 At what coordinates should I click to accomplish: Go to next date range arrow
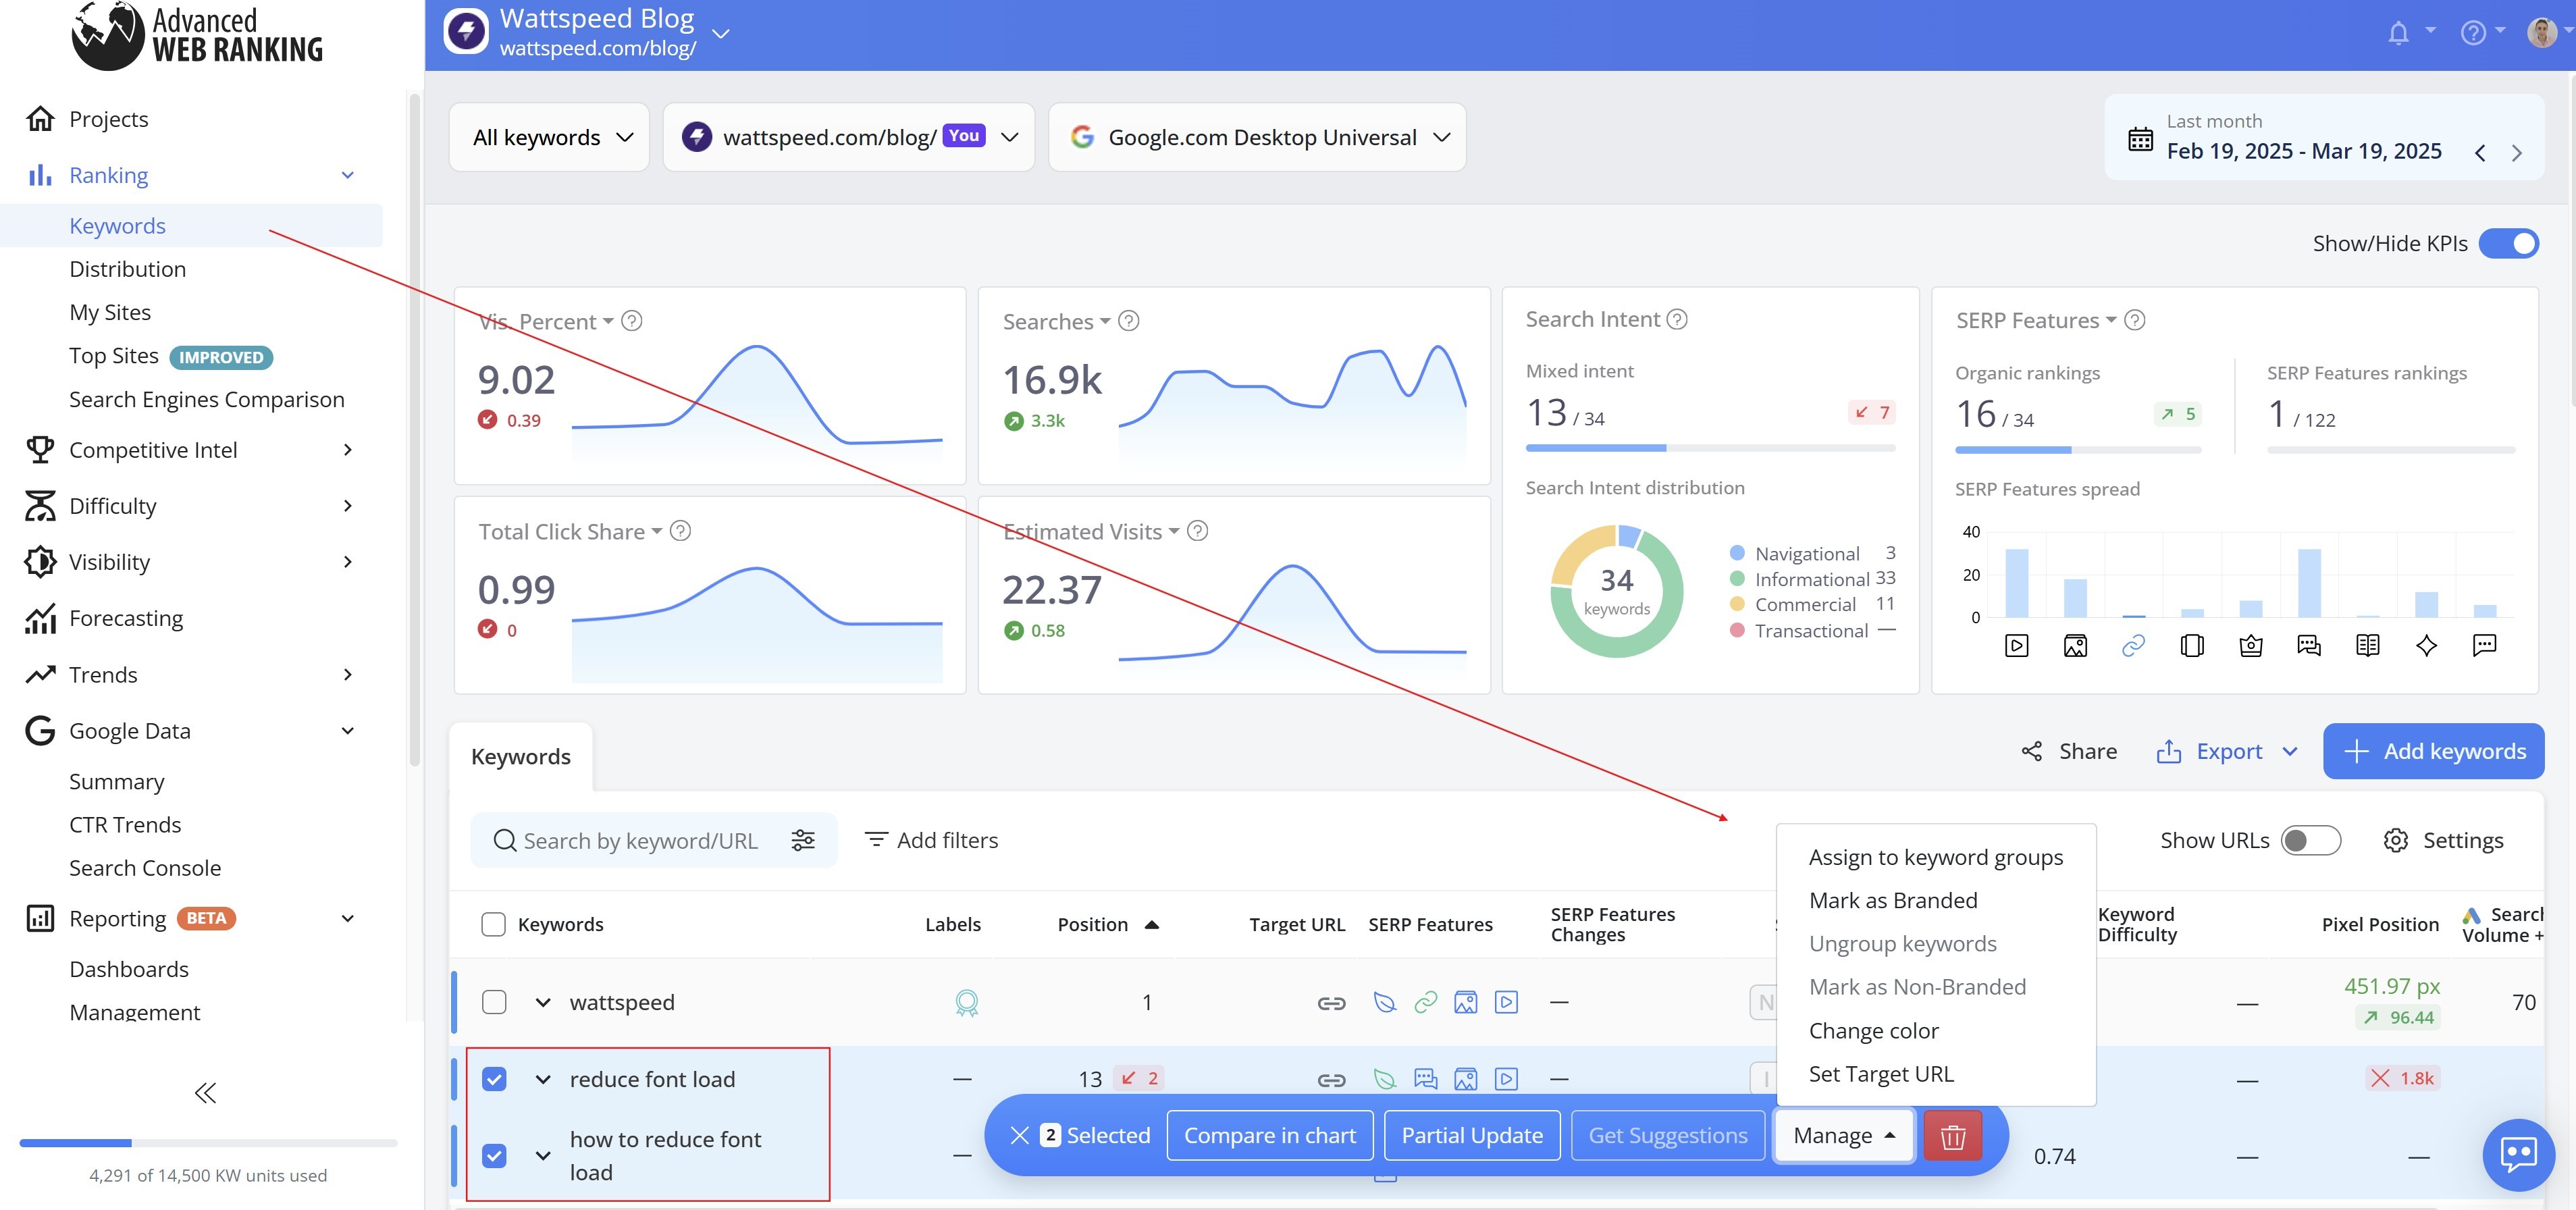(2516, 153)
